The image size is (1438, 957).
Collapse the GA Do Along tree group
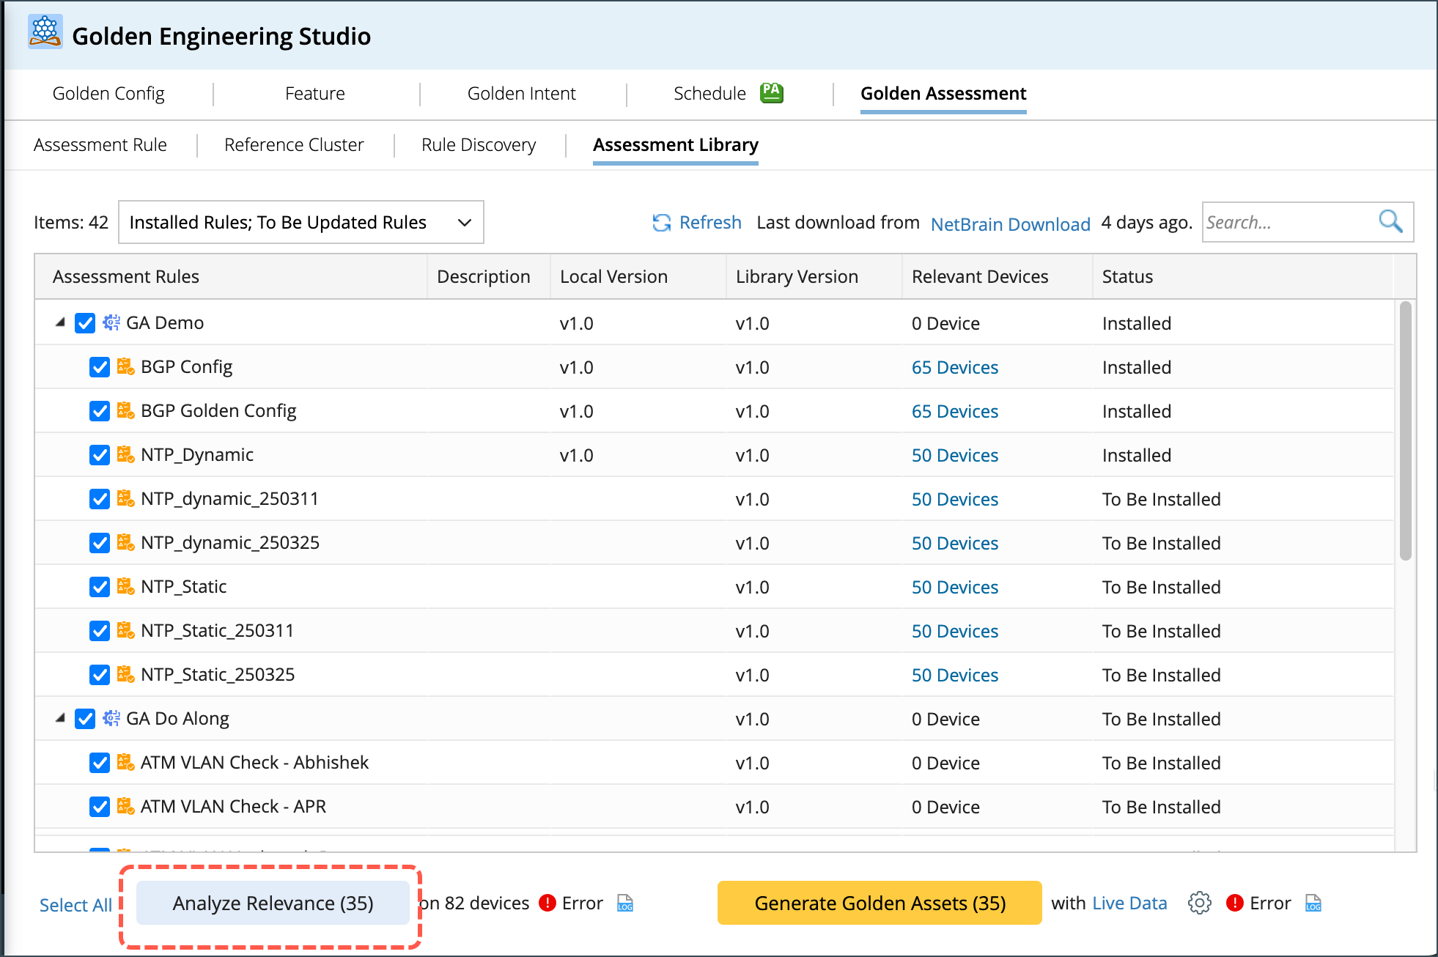click(x=61, y=718)
